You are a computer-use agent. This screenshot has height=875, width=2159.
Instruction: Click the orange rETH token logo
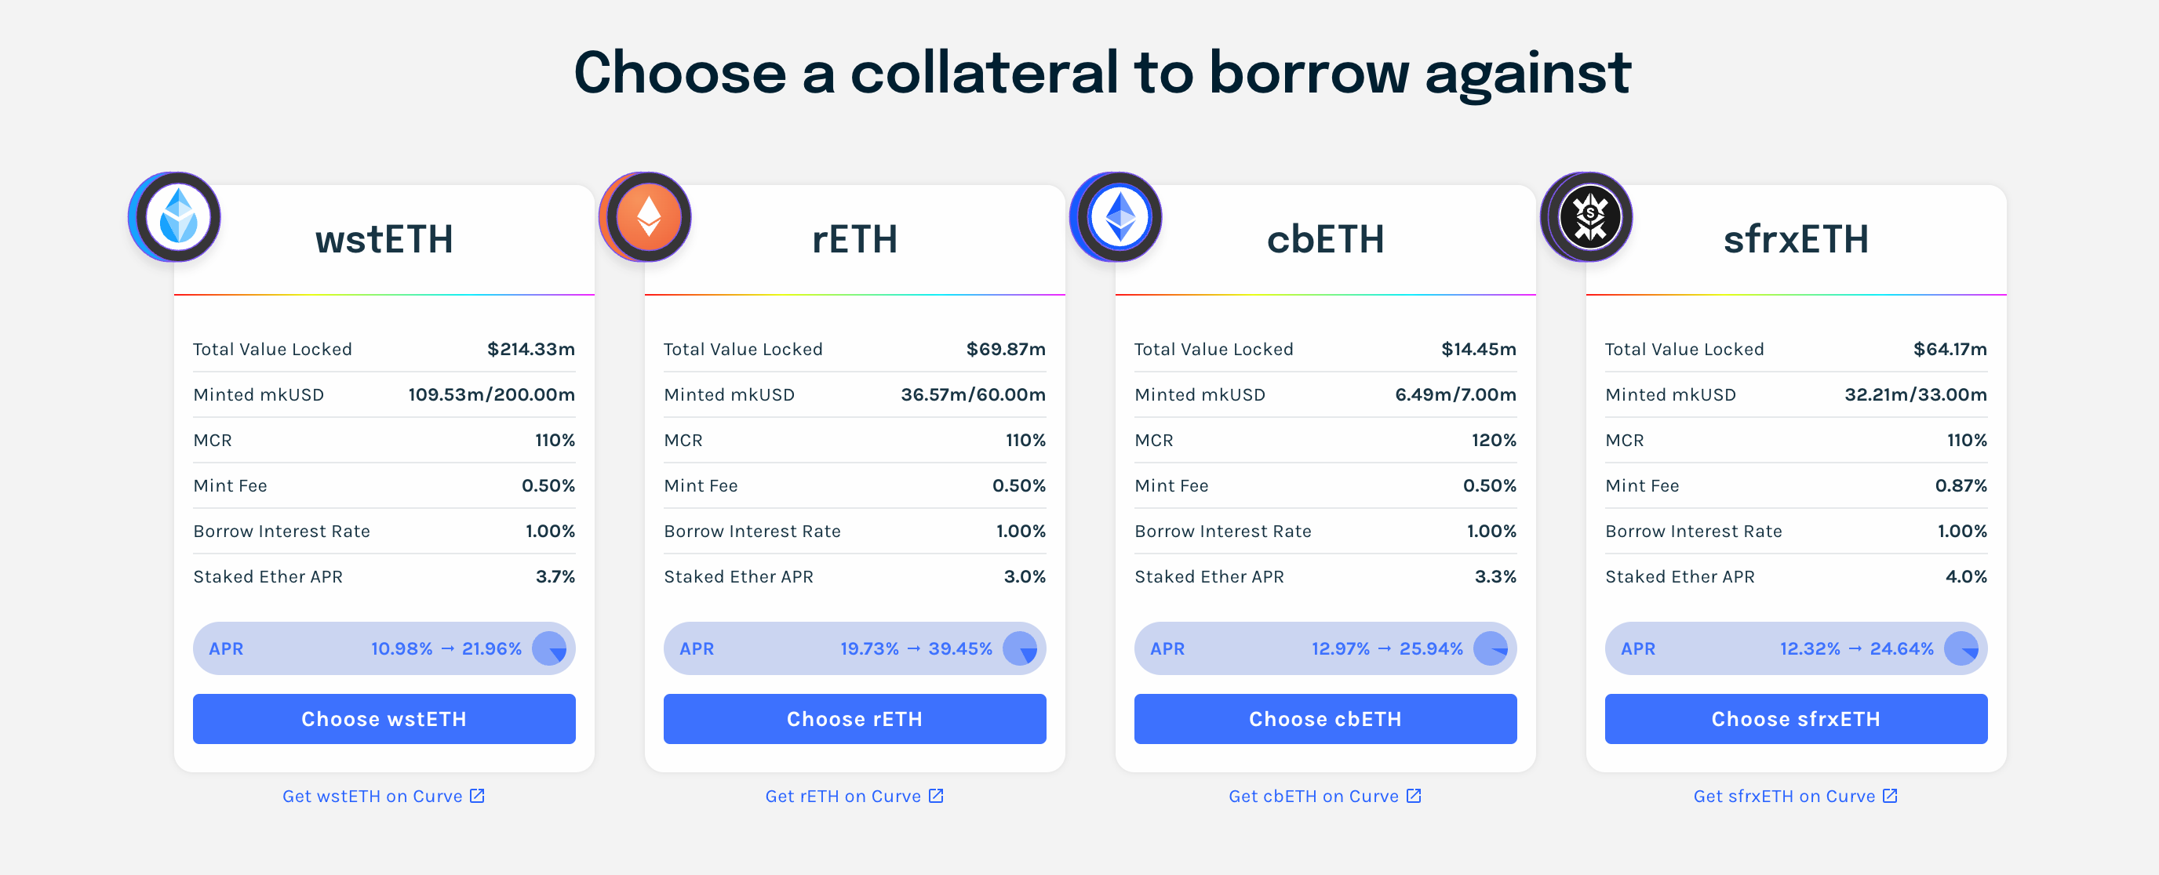click(647, 217)
